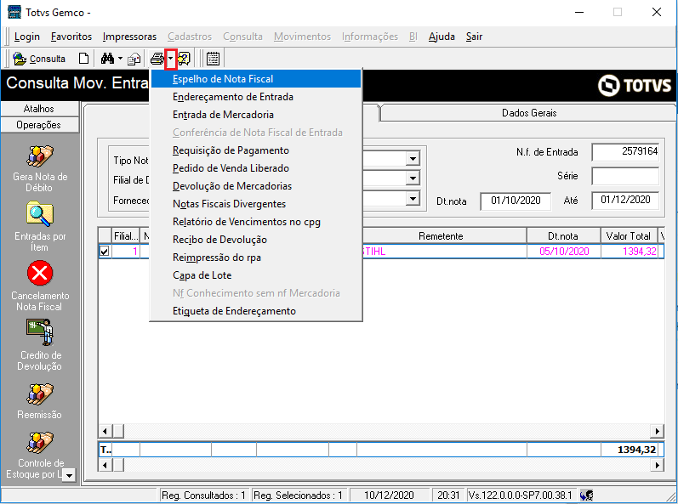Choose Notas Fiscais Divergentes
This screenshot has height=504, width=678.
[256, 204]
